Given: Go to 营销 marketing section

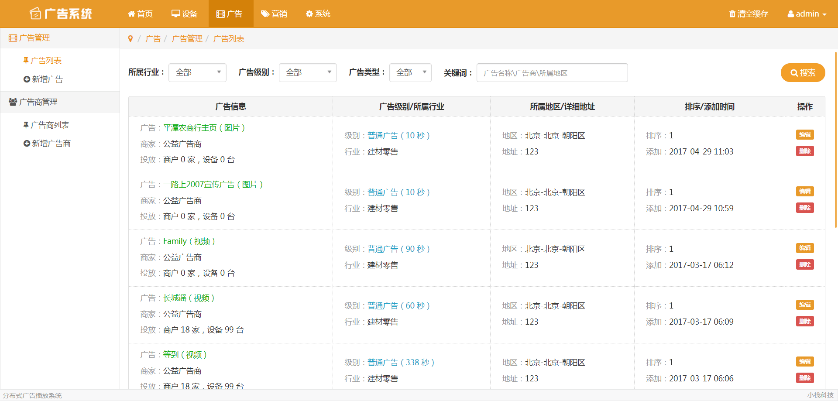Looking at the screenshot, I should pos(274,14).
